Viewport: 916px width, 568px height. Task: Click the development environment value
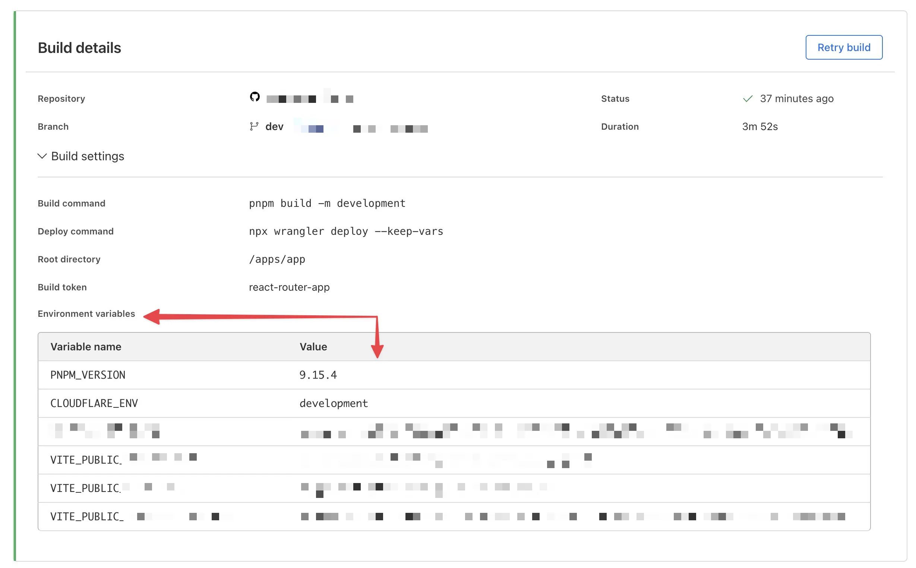[x=333, y=403]
